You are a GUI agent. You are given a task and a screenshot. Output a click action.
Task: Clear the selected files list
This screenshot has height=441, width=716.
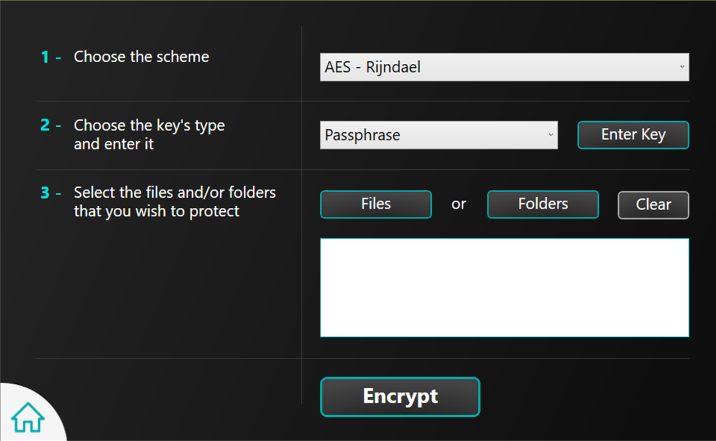click(x=653, y=205)
